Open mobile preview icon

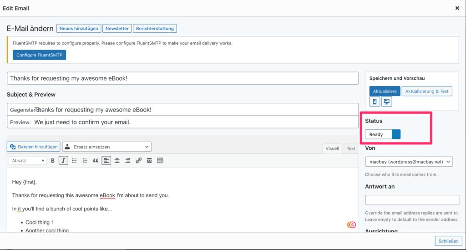click(375, 102)
